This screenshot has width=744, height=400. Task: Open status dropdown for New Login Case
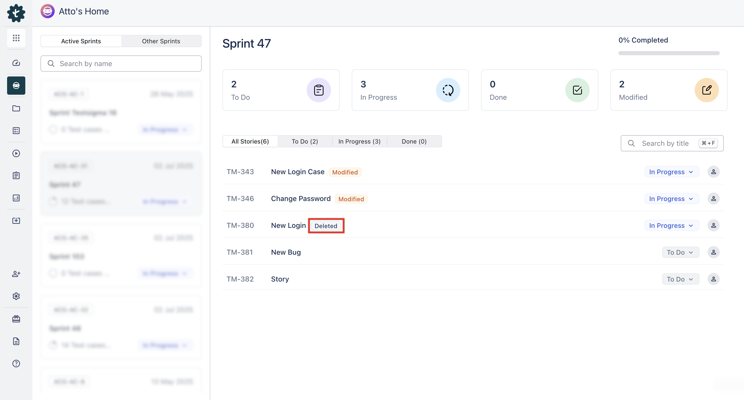pyautogui.click(x=672, y=172)
